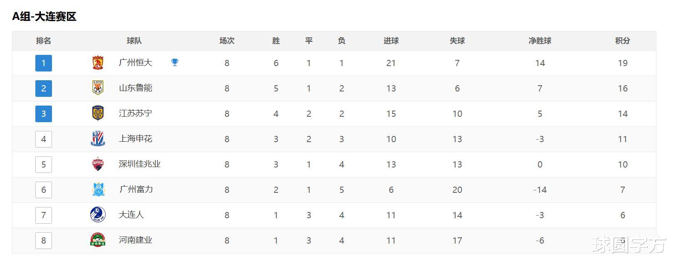Click the Guangzhou Evergrande (广州恒大) team logo
Screen dimensions: 676x266
pyautogui.click(x=98, y=63)
